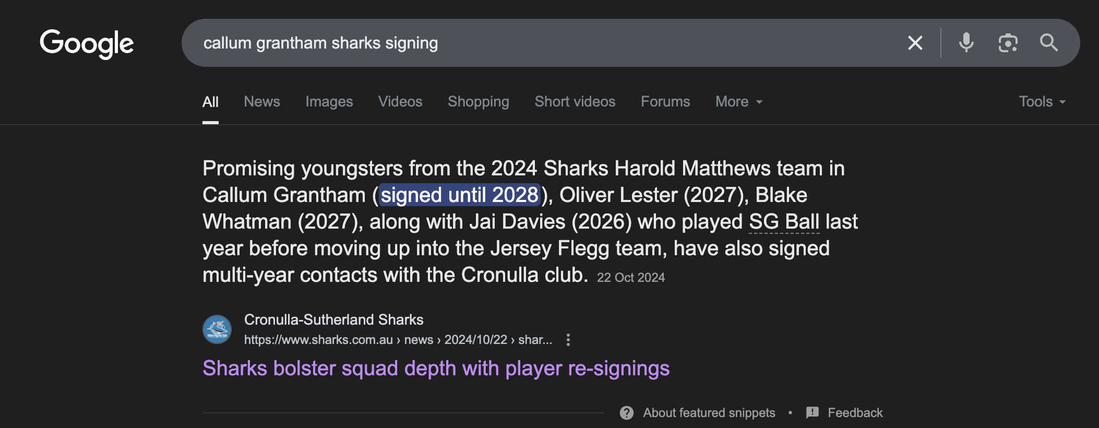Switch to the News tab
Image resolution: width=1099 pixels, height=428 pixels.
pos(262,102)
